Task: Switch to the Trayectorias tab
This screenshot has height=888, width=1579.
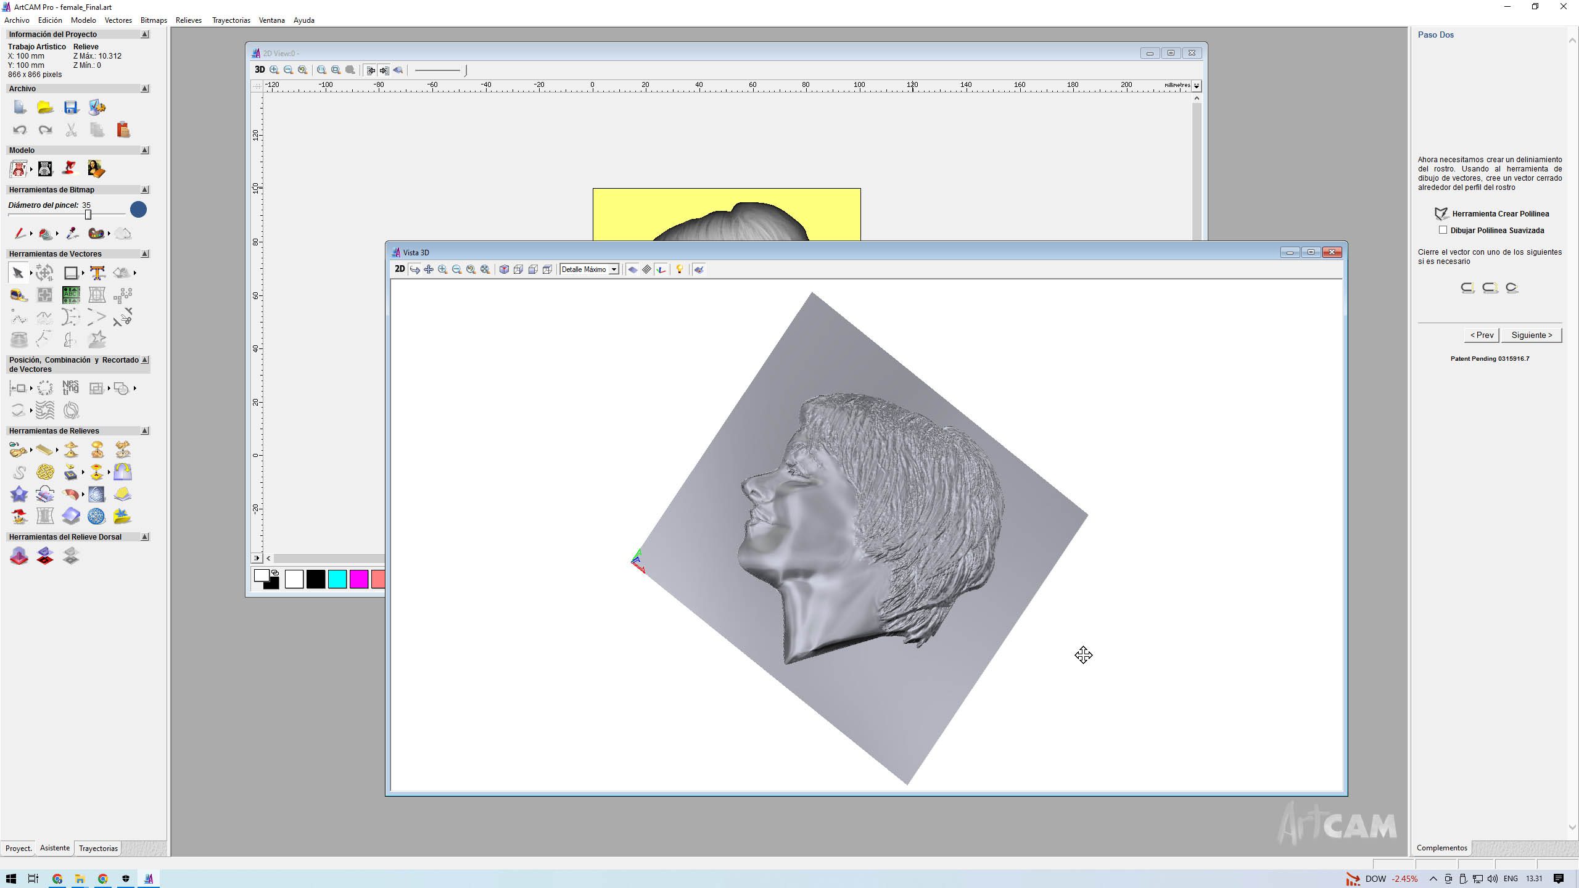Action: coord(98,848)
